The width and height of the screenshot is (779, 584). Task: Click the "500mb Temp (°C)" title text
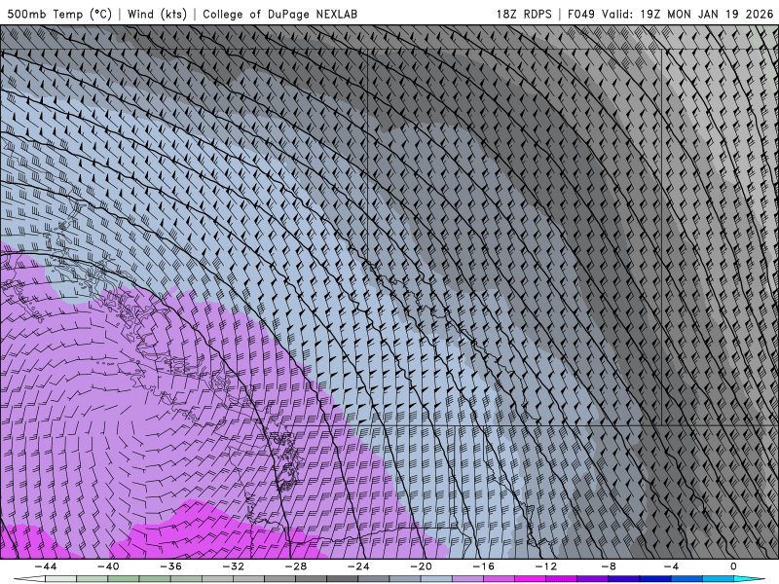point(59,14)
